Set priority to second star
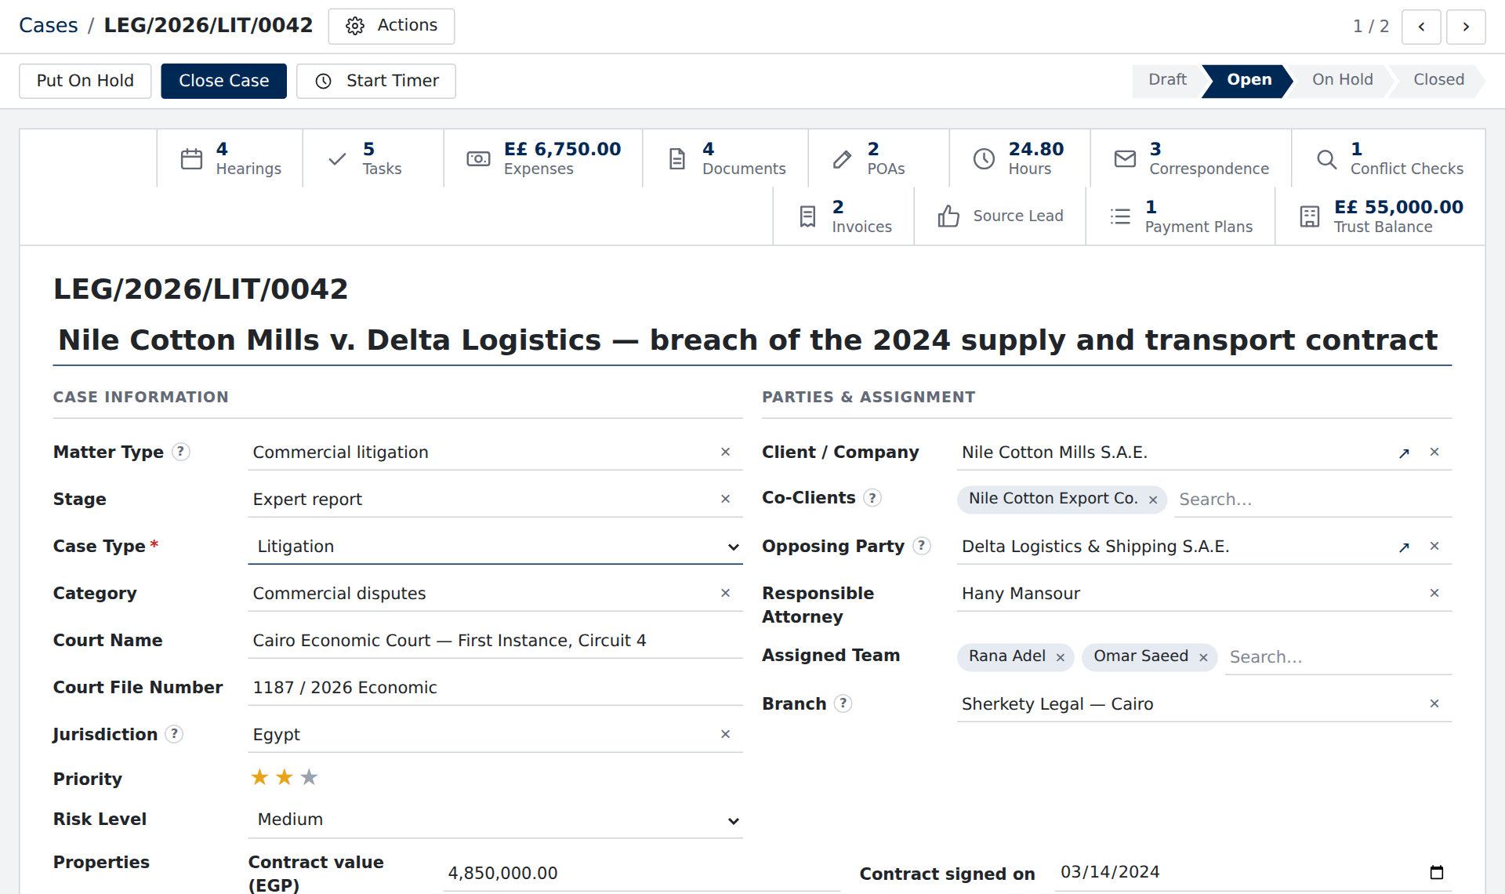Screen dimensions: 1505x894 coord(285,777)
